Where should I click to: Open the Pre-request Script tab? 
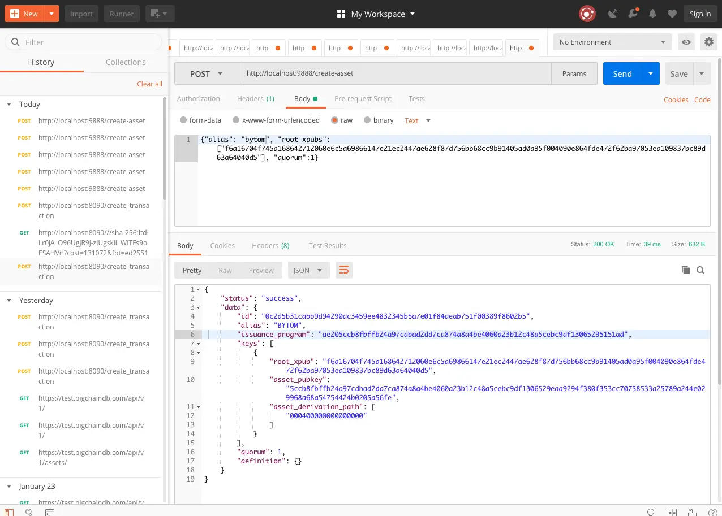[x=363, y=98]
